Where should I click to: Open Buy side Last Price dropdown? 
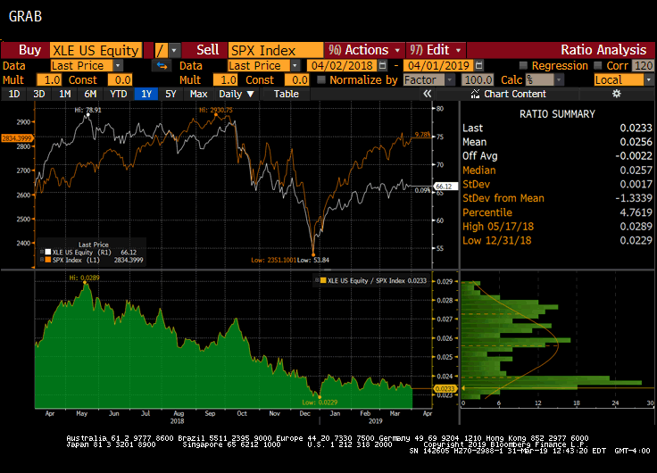[x=118, y=66]
